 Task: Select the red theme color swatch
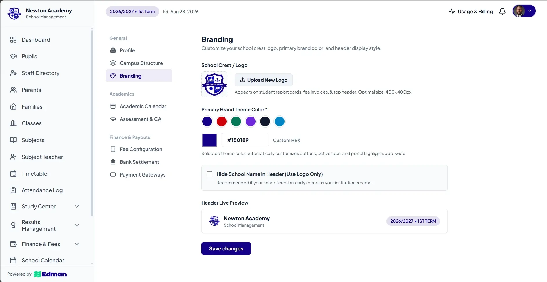click(222, 121)
